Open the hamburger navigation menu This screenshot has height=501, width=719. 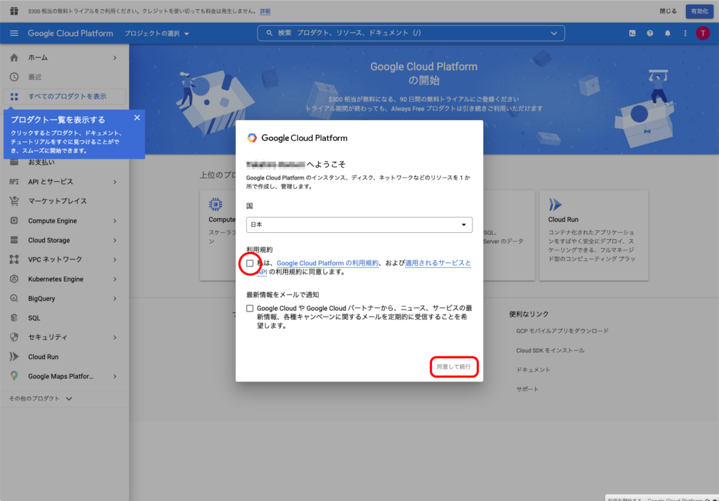tap(14, 33)
